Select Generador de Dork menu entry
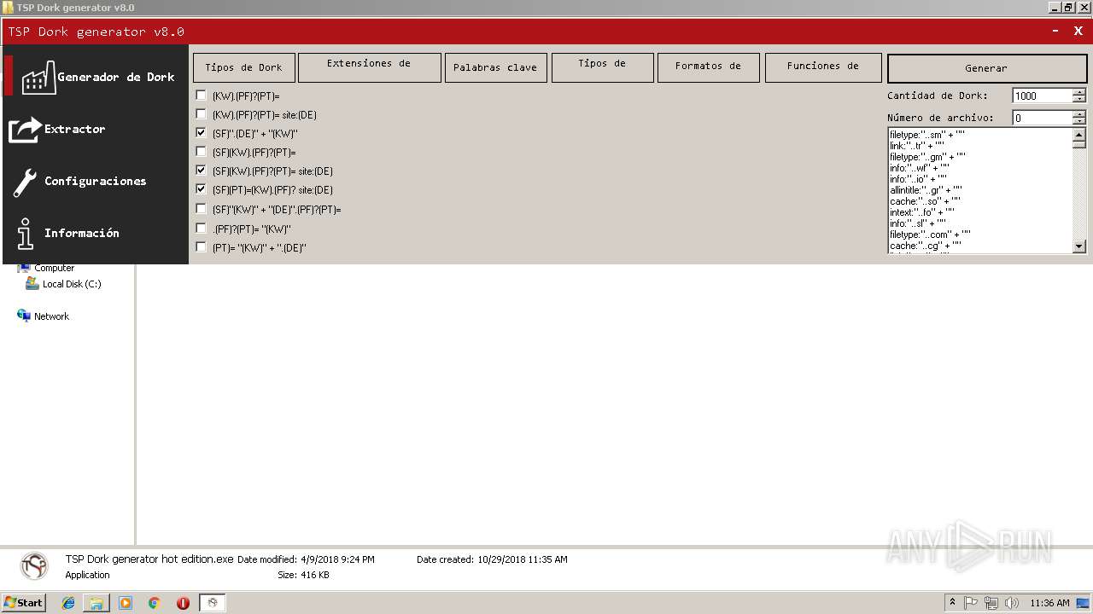Viewport: 1093px width, 614px height. (116, 77)
